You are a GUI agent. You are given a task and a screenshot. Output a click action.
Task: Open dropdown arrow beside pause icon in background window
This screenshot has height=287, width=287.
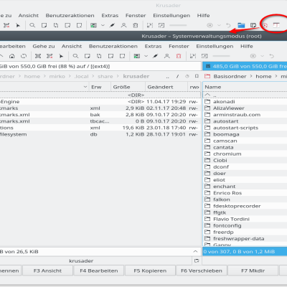219,25
